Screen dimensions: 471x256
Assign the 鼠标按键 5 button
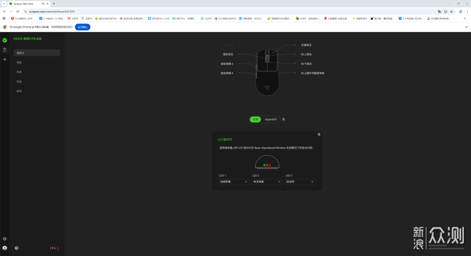click(x=227, y=64)
